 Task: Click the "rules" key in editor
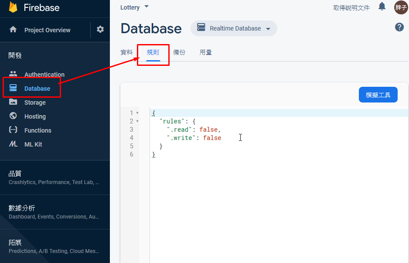[172, 121]
